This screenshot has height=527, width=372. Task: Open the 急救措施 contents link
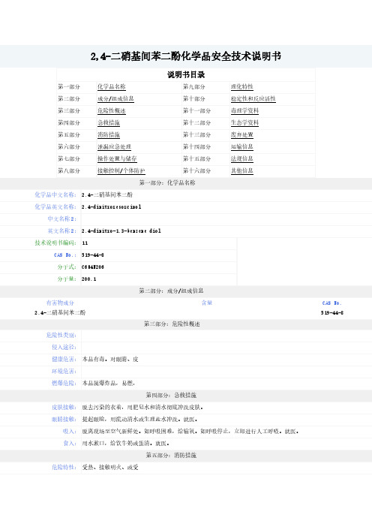tap(109, 122)
